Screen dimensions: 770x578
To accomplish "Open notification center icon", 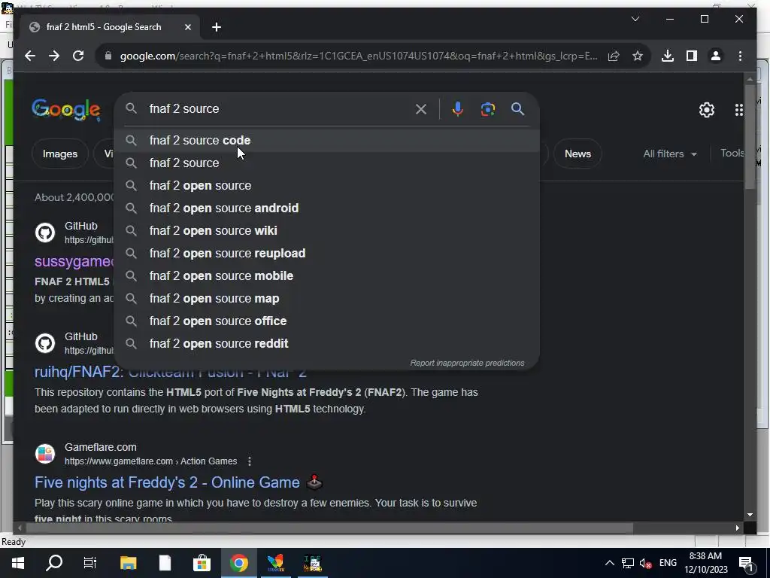I will point(747,563).
